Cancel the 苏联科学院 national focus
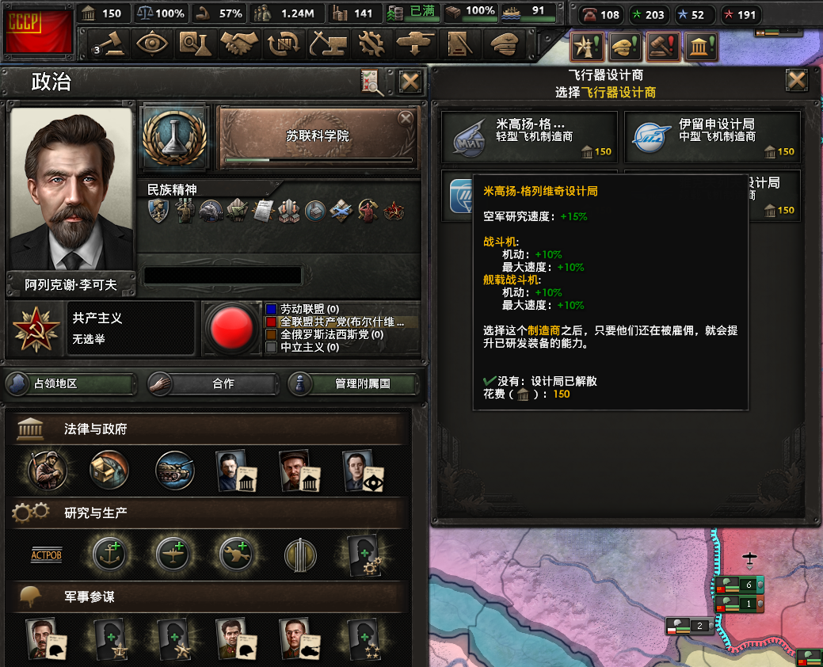The width and height of the screenshot is (823, 667). coord(406,119)
